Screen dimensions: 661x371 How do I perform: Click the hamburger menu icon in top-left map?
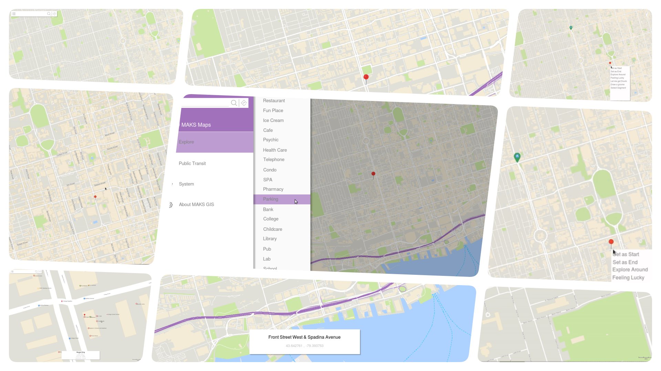click(x=14, y=14)
